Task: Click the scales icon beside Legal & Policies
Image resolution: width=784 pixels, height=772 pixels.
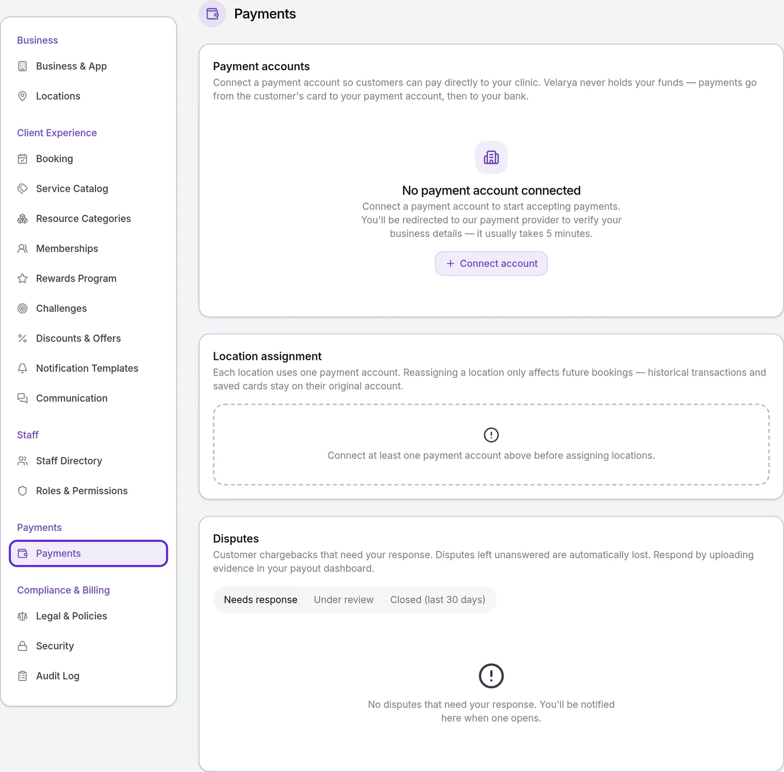Action: pos(22,616)
